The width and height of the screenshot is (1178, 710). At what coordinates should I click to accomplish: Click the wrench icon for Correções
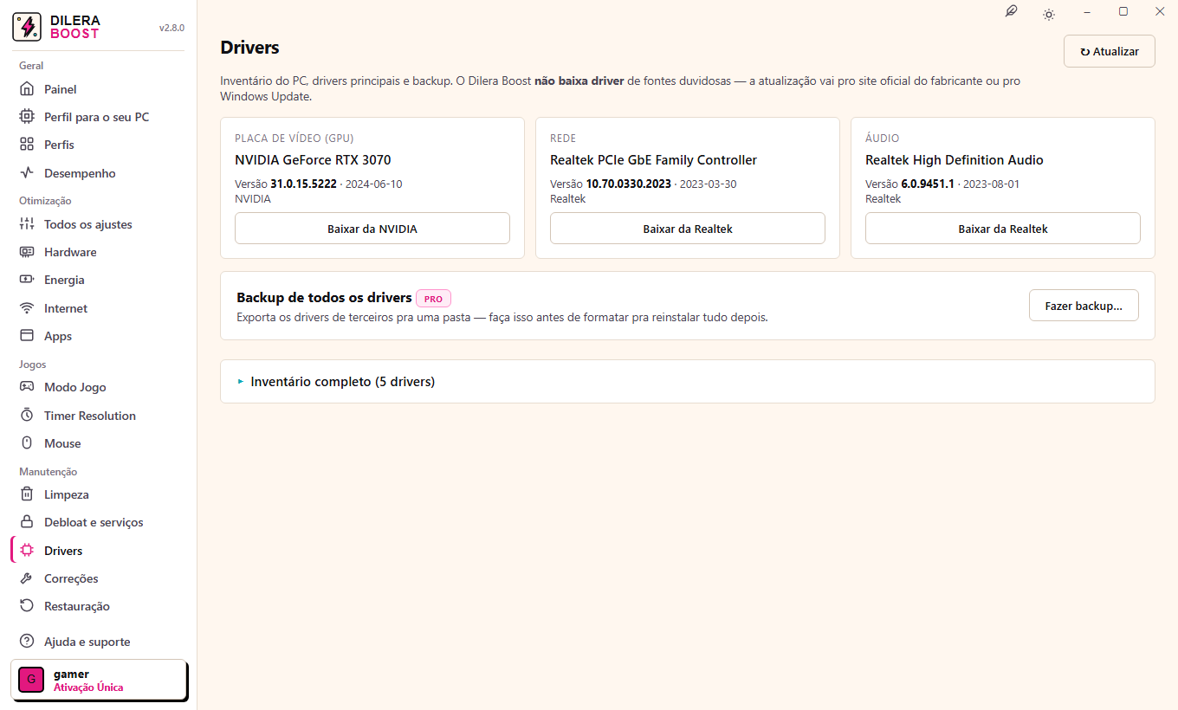pyautogui.click(x=27, y=578)
